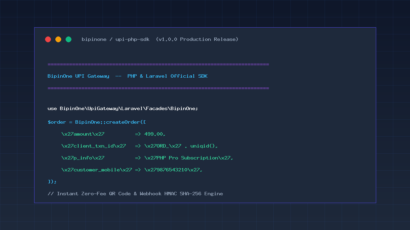
Task: Click the red close dot
Action: point(48,39)
